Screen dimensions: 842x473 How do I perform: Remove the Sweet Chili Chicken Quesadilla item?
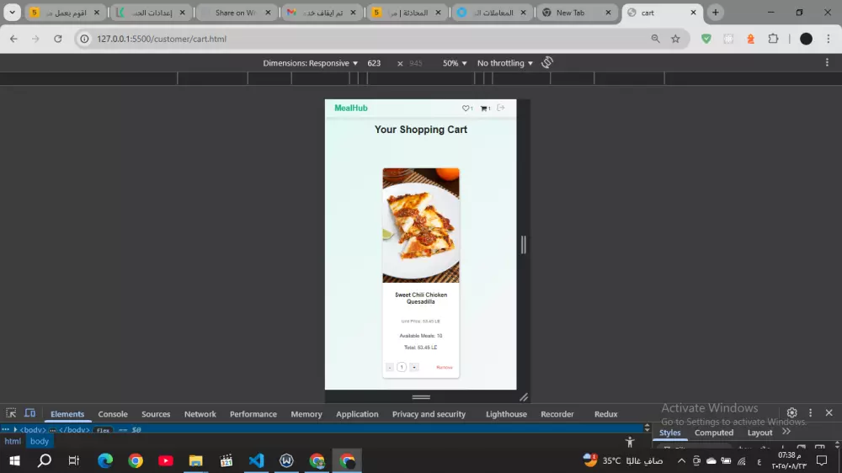pos(444,367)
